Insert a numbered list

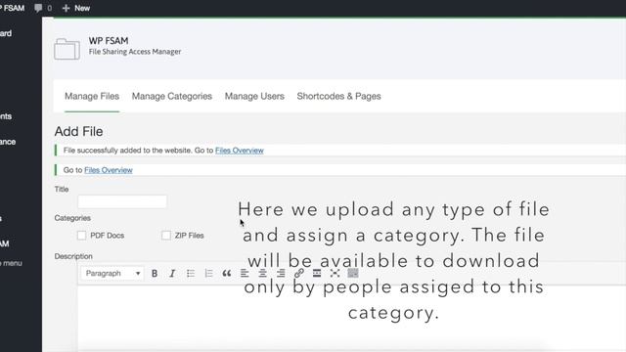point(208,274)
